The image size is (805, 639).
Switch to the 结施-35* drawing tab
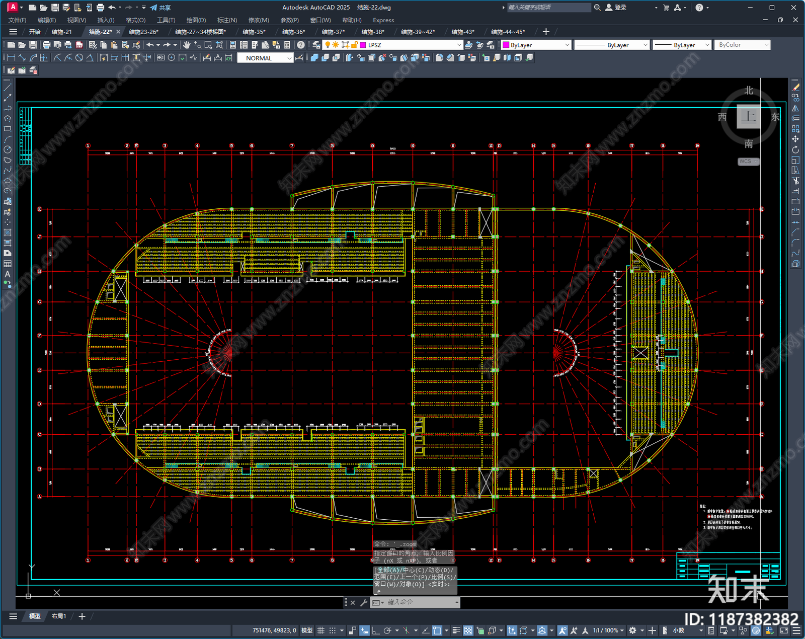tap(254, 32)
